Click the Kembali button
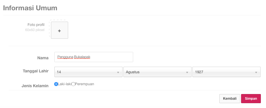 click(x=230, y=99)
